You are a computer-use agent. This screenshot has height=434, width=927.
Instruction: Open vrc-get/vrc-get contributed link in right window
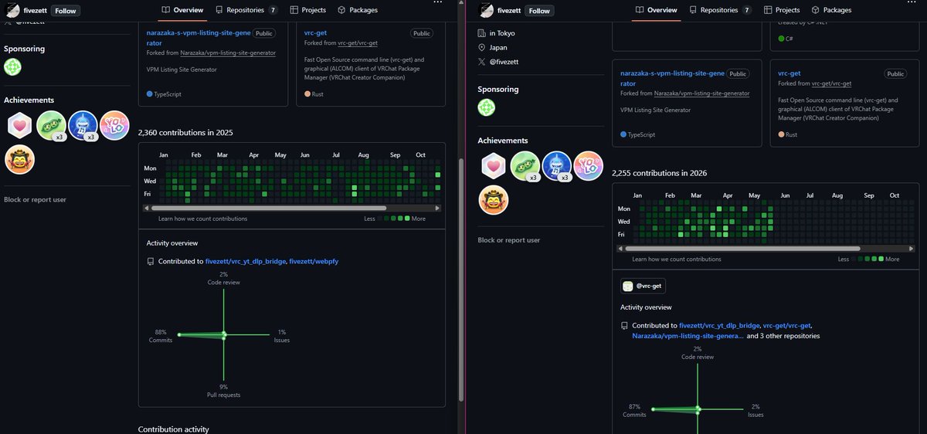(787, 325)
